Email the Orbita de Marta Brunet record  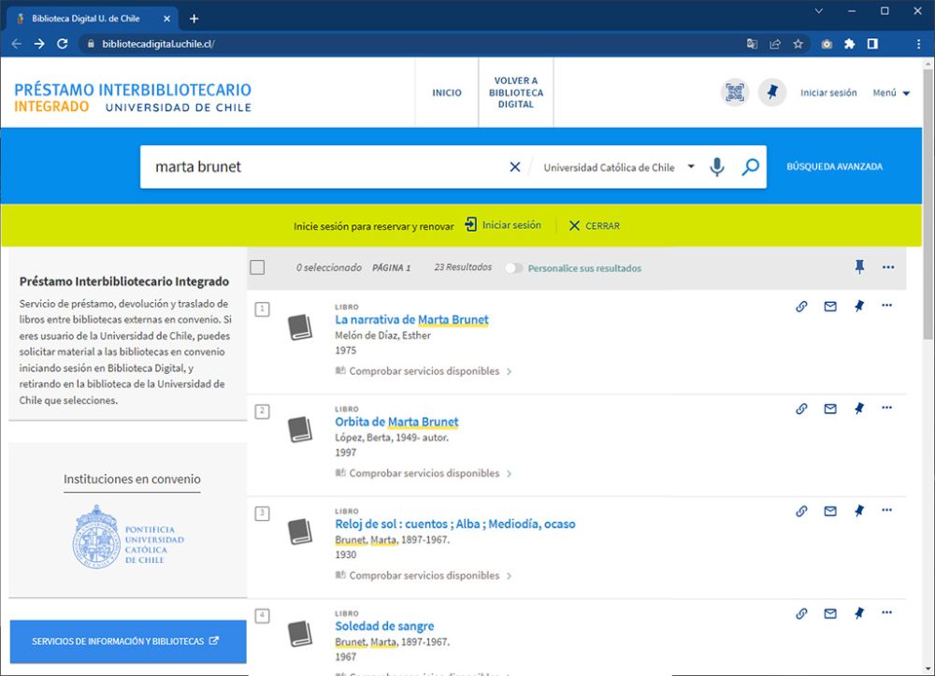point(830,409)
